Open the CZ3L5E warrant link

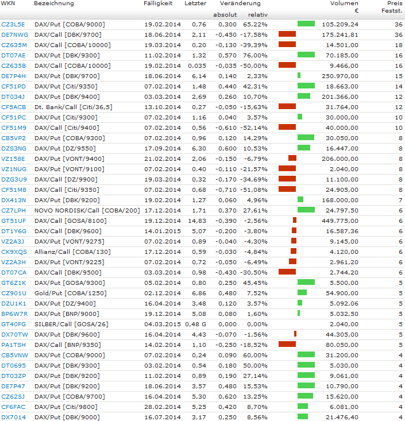pos(13,25)
